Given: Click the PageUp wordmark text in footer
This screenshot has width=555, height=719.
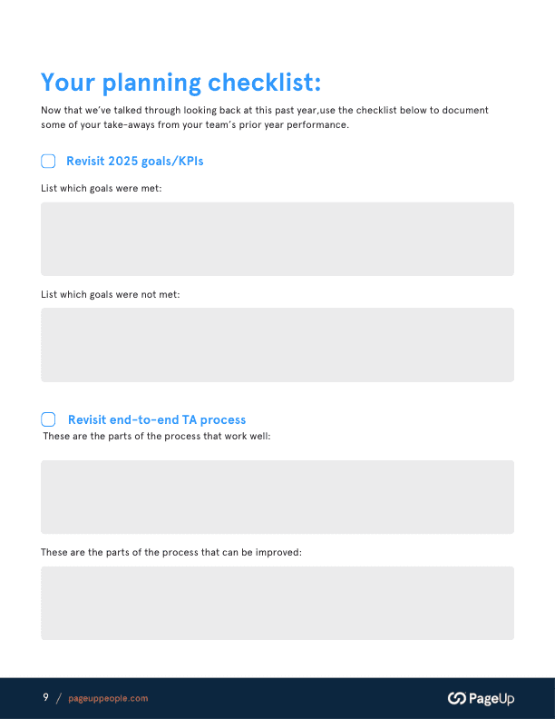Looking at the screenshot, I should pyautogui.click(x=492, y=698).
